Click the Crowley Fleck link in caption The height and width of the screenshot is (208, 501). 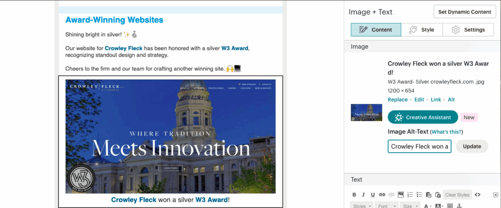pos(134,200)
